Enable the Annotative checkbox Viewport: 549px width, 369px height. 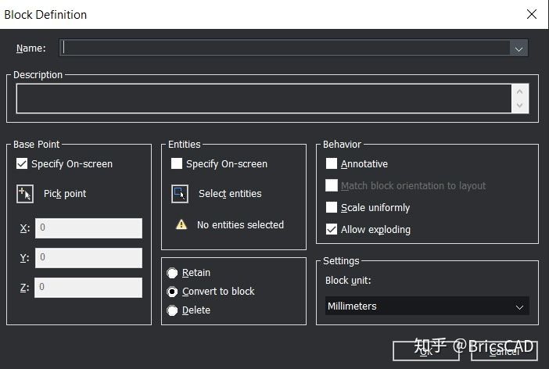click(332, 163)
